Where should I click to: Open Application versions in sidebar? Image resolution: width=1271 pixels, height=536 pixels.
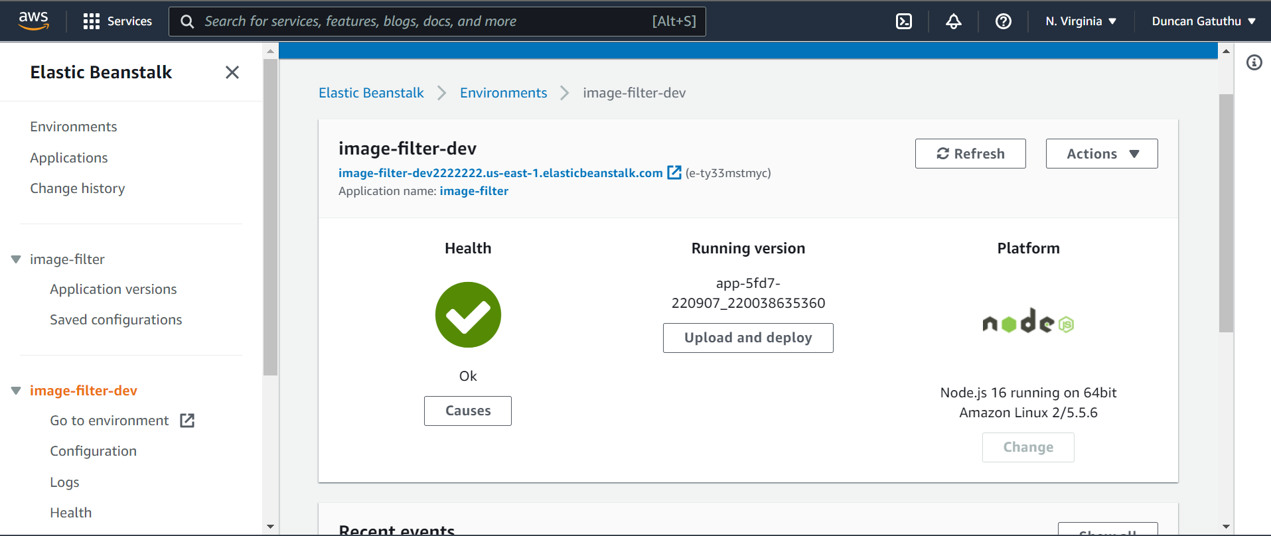pyautogui.click(x=113, y=289)
